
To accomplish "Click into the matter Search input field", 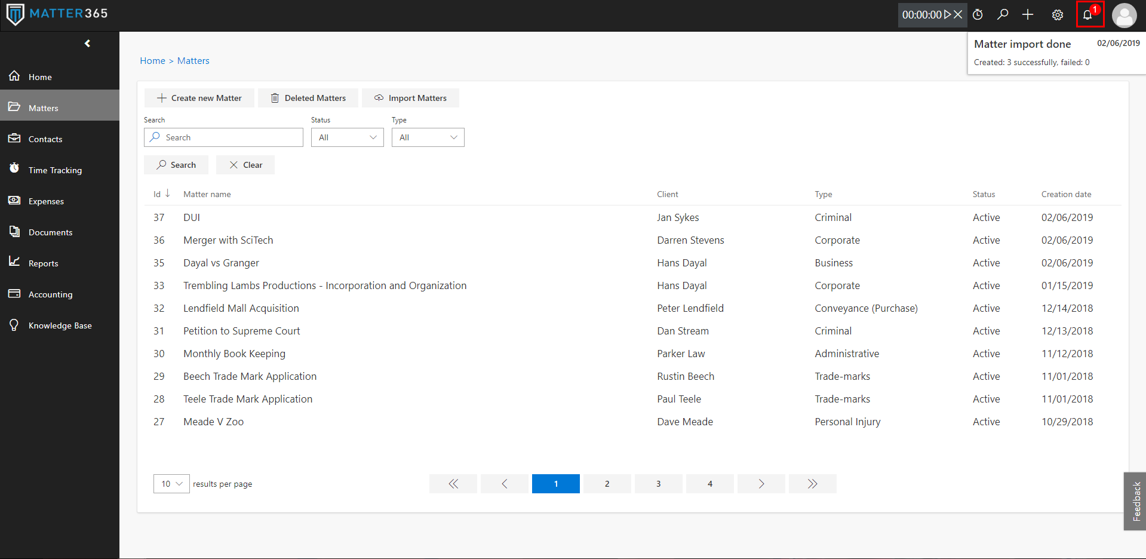I will (x=223, y=137).
